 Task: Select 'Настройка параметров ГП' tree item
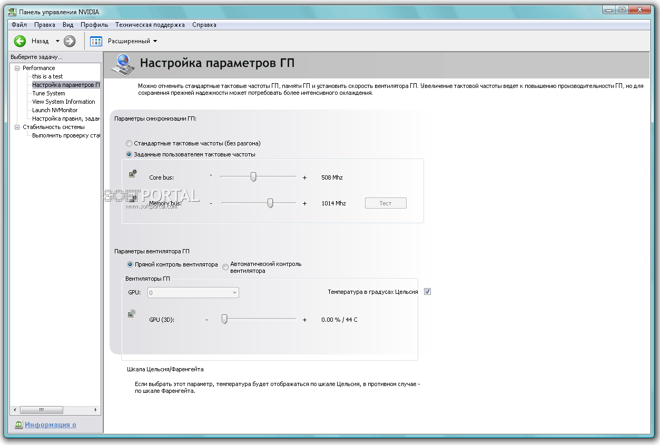pyautogui.click(x=66, y=85)
